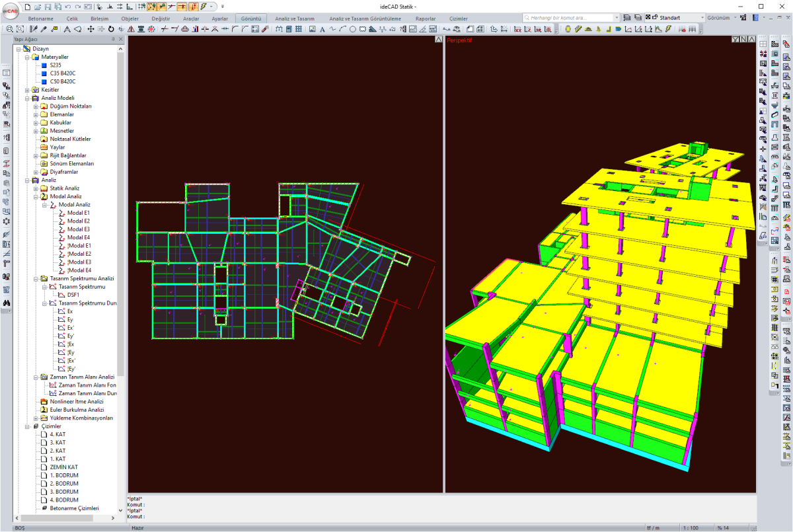Expand the Kesitler tree node
The height and width of the screenshot is (532, 793).
(x=27, y=90)
